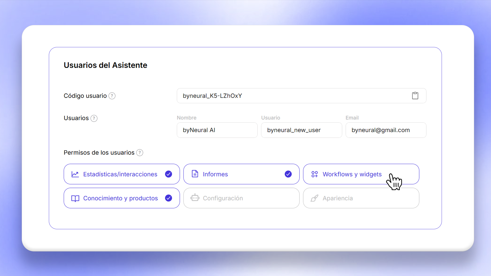Click the Nombre field with byNeural AI
491x276 pixels.
[217, 130]
